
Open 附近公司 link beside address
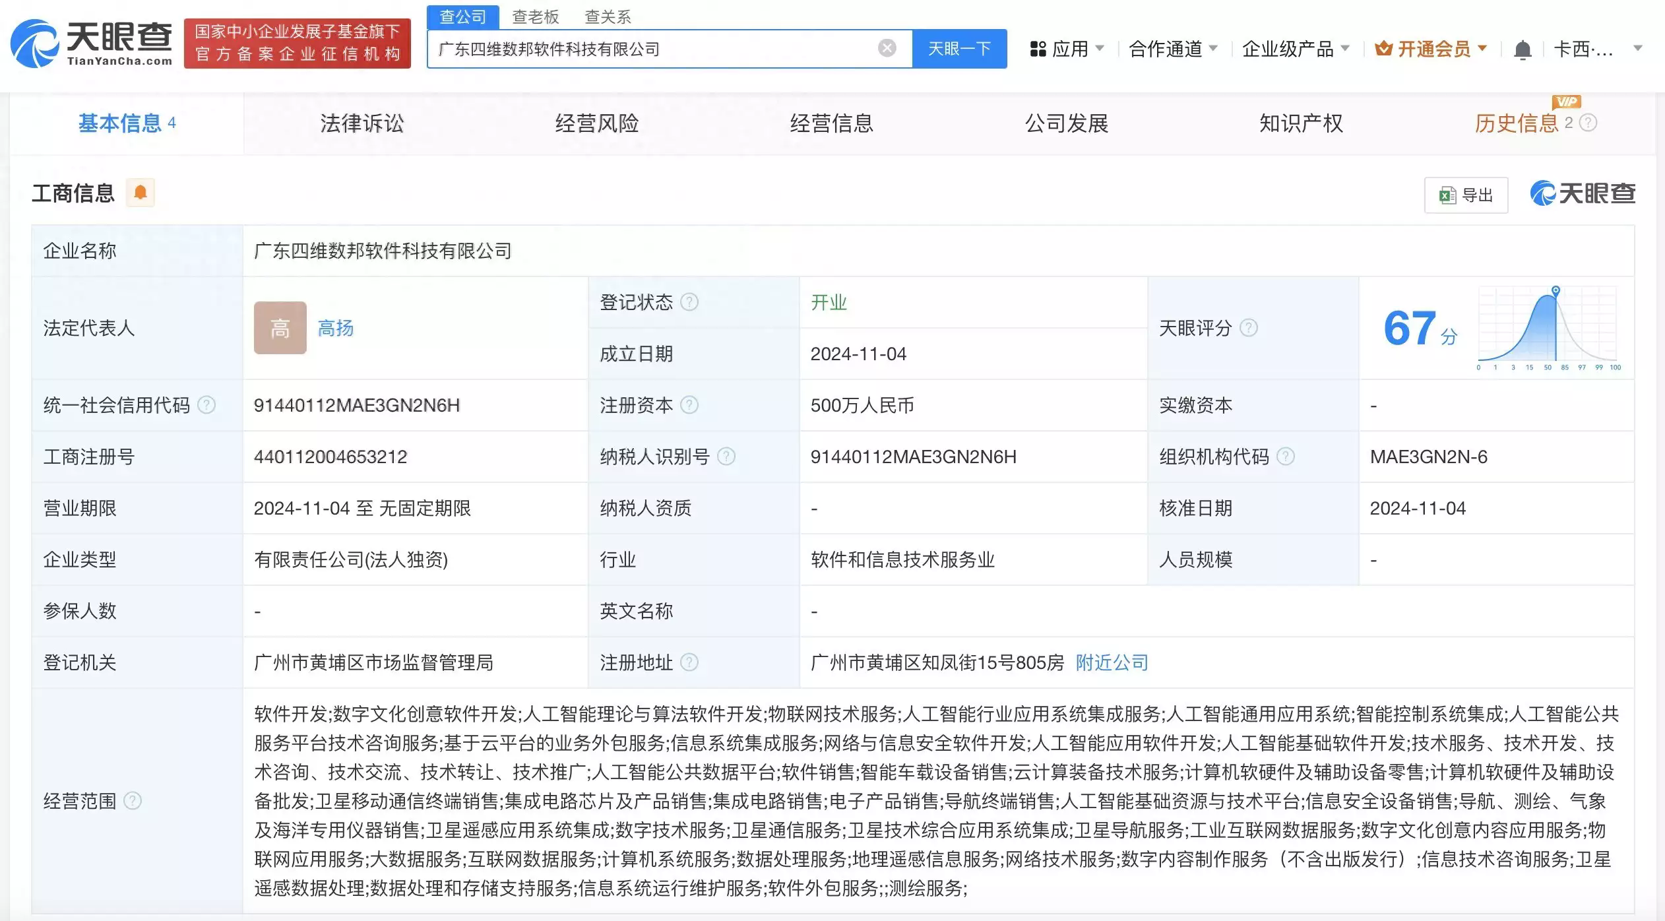[x=1112, y=662]
